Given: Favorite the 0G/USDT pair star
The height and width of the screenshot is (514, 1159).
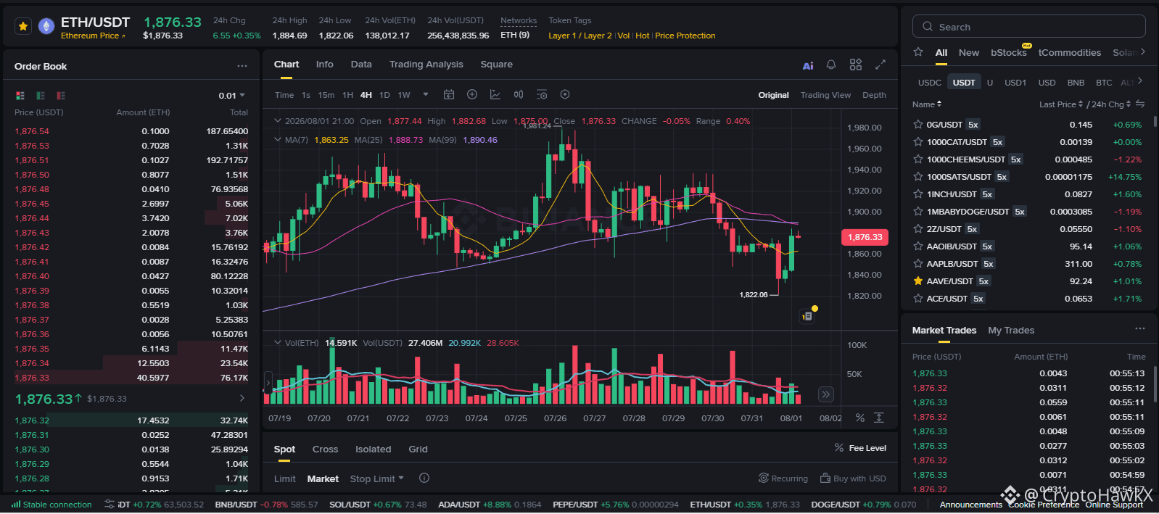Looking at the screenshot, I should pos(918,125).
